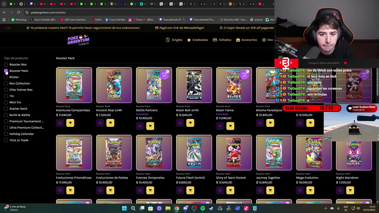Check the Build & Battle filter
The height and width of the screenshot is (213, 379).
[6, 115]
